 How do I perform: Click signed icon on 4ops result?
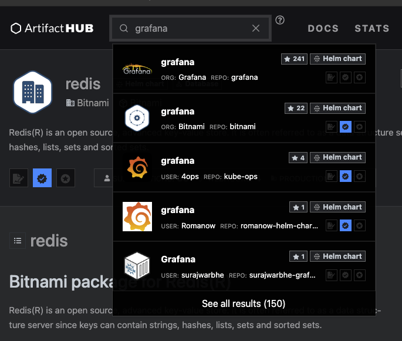click(x=332, y=176)
